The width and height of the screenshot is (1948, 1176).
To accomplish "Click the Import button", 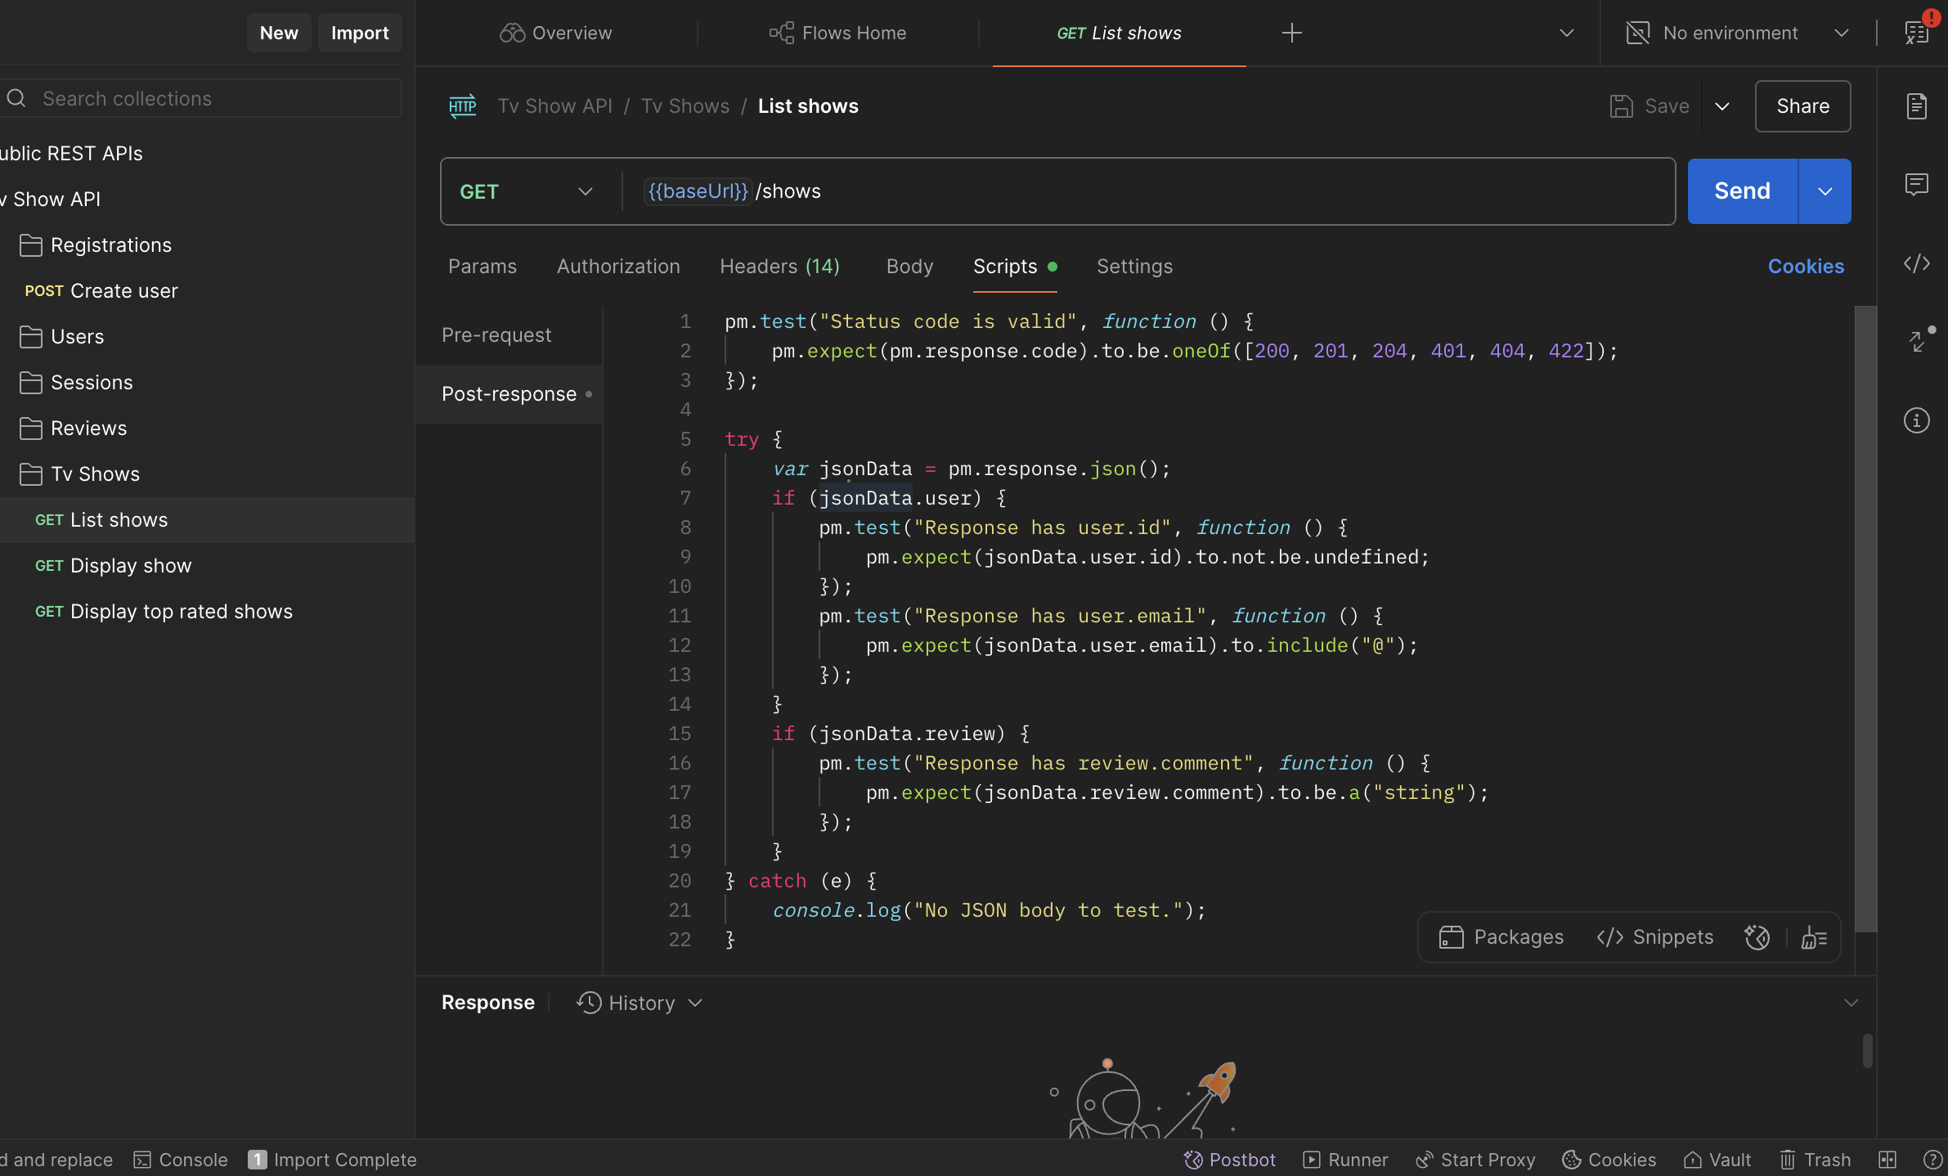I will tap(360, 33).
